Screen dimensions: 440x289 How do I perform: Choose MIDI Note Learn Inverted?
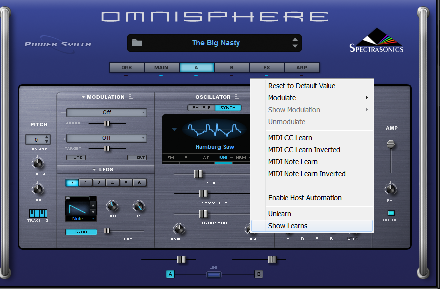point(312,174)
